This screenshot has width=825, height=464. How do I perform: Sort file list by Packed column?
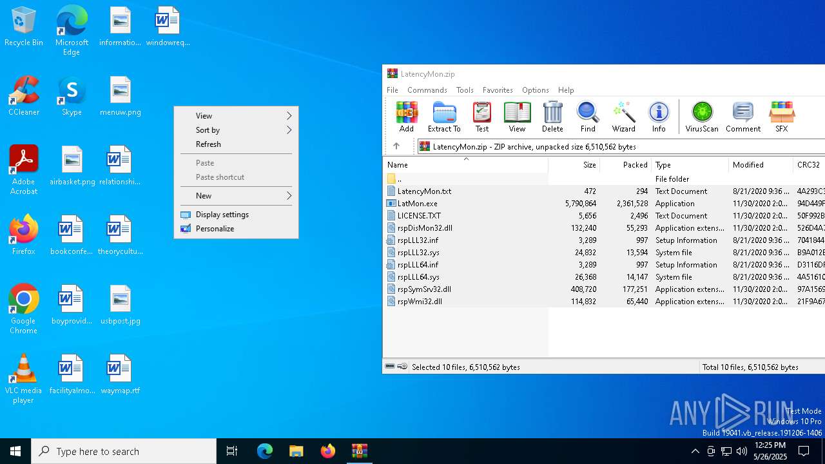tap(625, 165)
